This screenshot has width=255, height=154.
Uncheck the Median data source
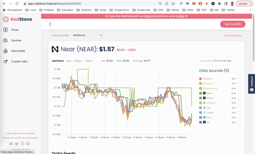click(x=201, y=79)
